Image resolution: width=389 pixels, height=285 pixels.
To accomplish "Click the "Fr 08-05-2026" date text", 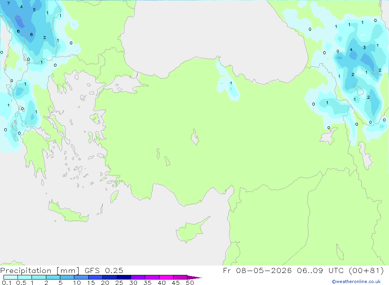I will coord(257,270).
